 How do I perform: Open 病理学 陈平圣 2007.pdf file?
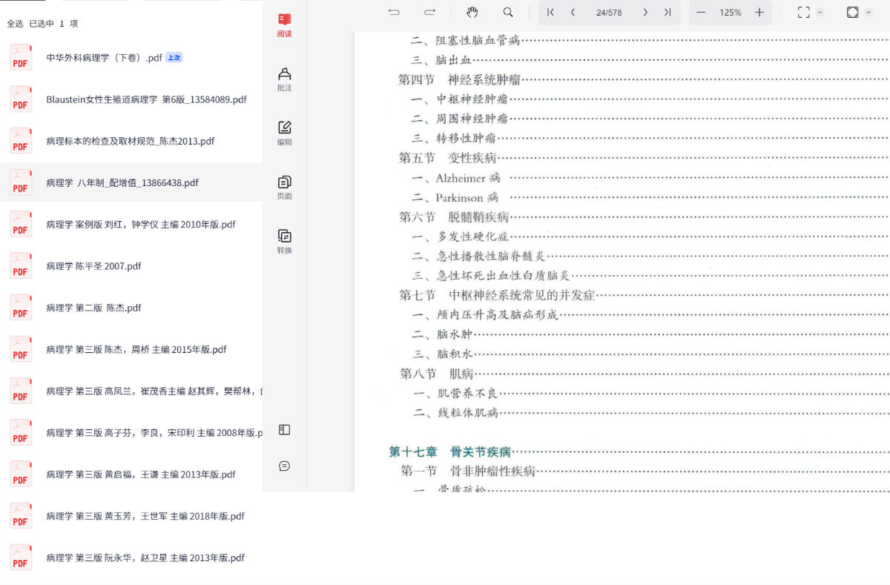click(x=93, y=266)
